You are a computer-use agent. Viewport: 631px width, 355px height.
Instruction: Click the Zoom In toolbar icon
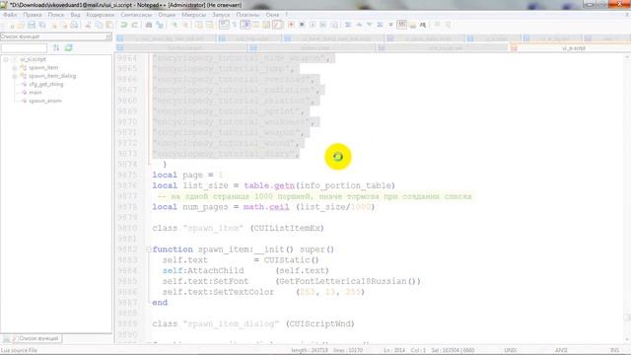click(175, 25)
